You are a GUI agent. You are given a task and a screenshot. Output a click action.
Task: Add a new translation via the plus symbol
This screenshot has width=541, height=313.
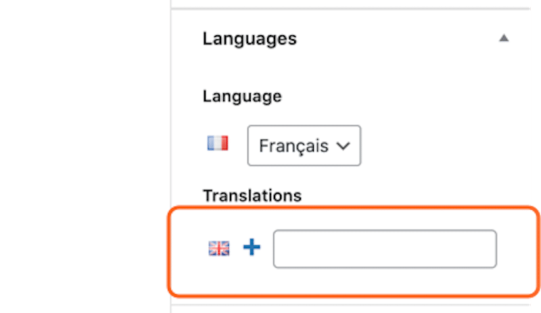(252, 247)
